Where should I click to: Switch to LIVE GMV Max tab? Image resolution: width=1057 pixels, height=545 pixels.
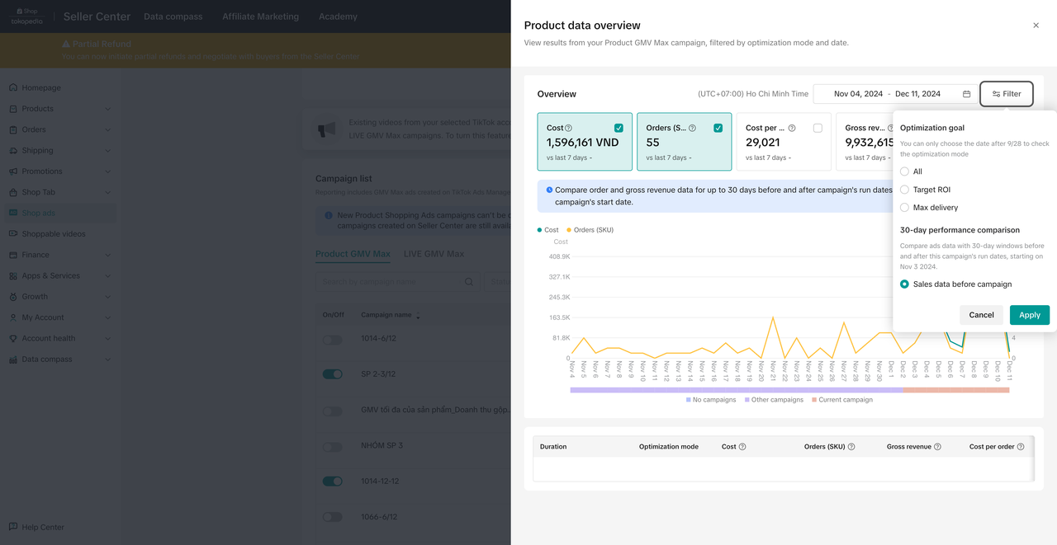(434, 254)
